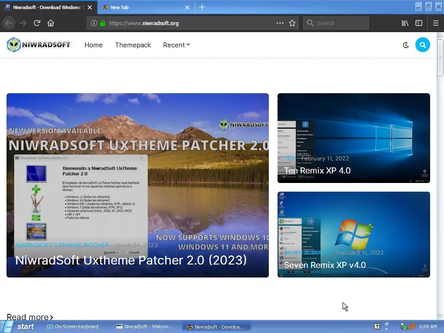Click the page scrollbar thumb

pos(440,58)
